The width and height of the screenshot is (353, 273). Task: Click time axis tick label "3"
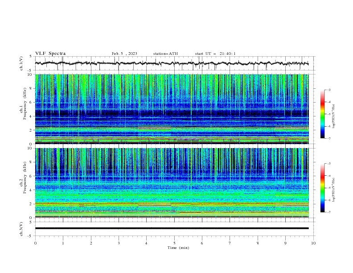click(x=119, y=243)
